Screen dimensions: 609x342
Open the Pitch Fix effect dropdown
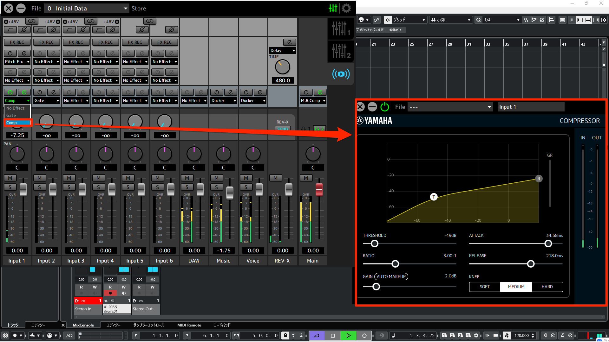pyautogui.click(x=17, y=61)
